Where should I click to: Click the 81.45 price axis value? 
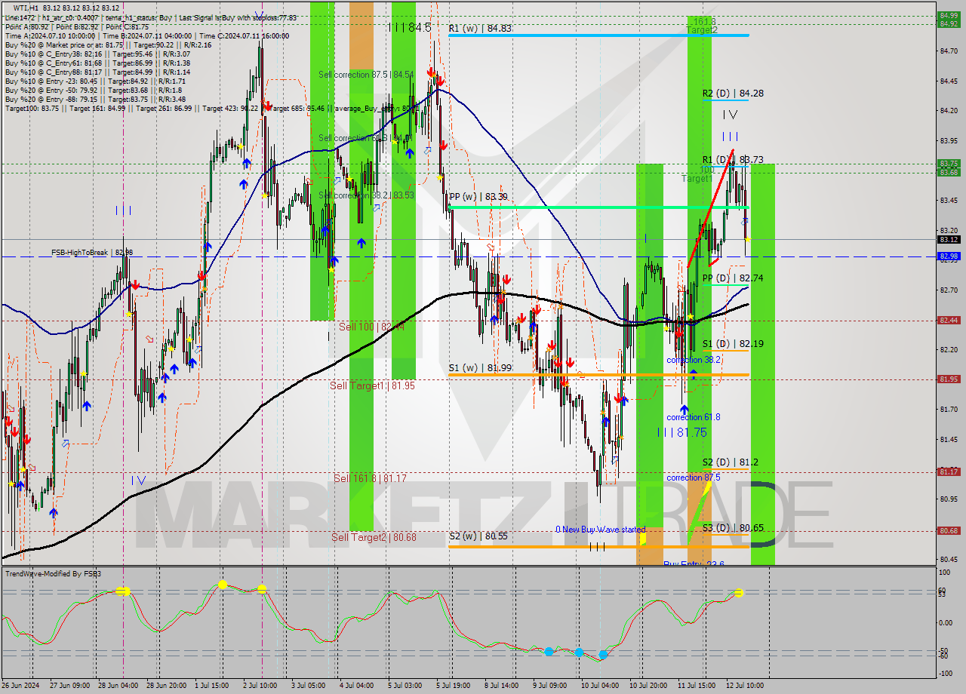point(949,439)
